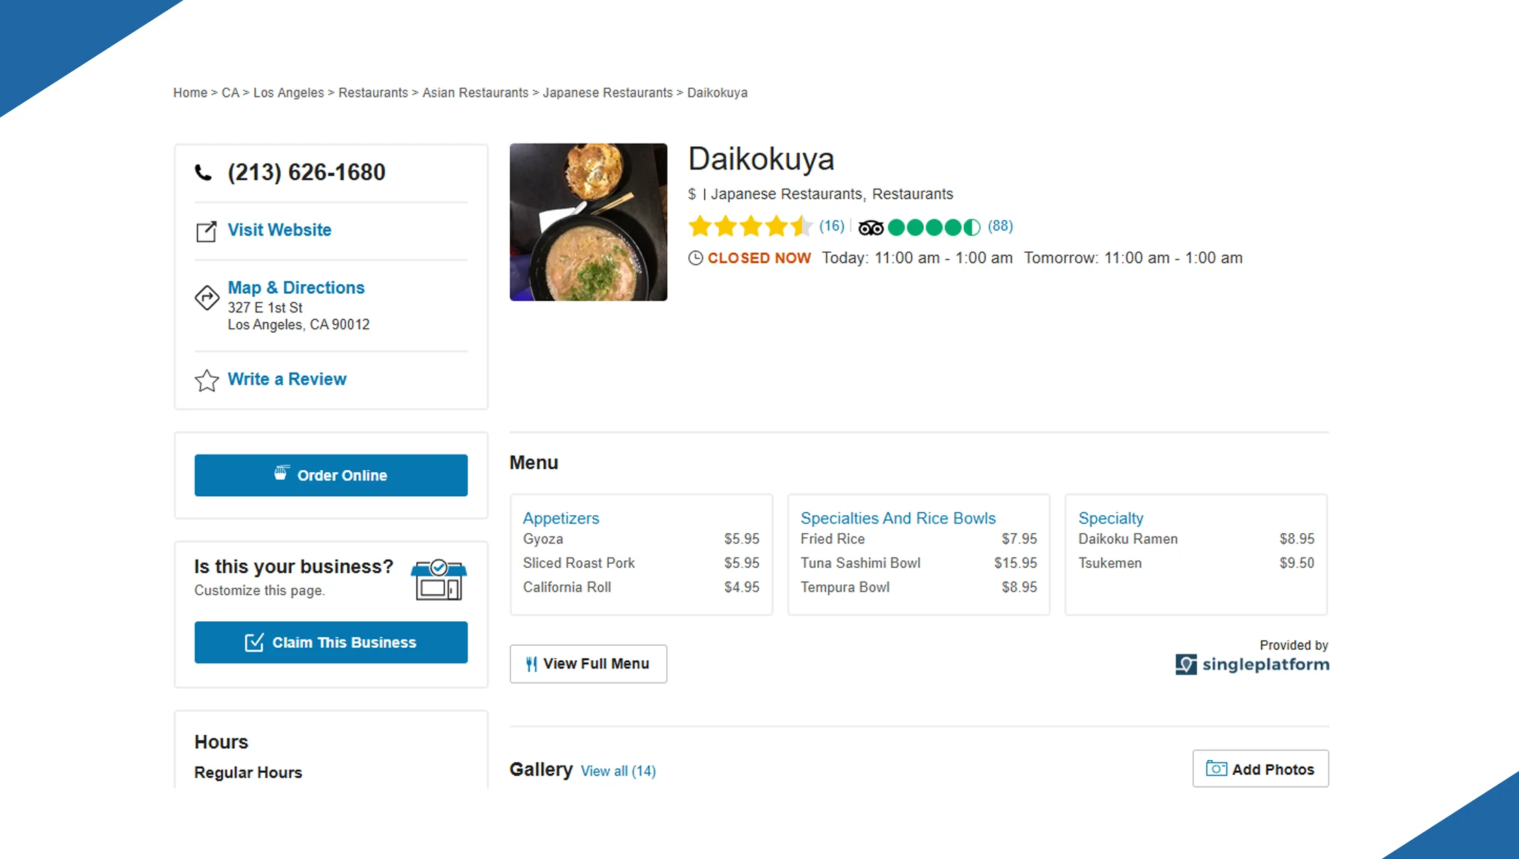Click the Sliced Roast Pork item
Viewport: 1519px width, 859px height.
click(x=579, y=563)
